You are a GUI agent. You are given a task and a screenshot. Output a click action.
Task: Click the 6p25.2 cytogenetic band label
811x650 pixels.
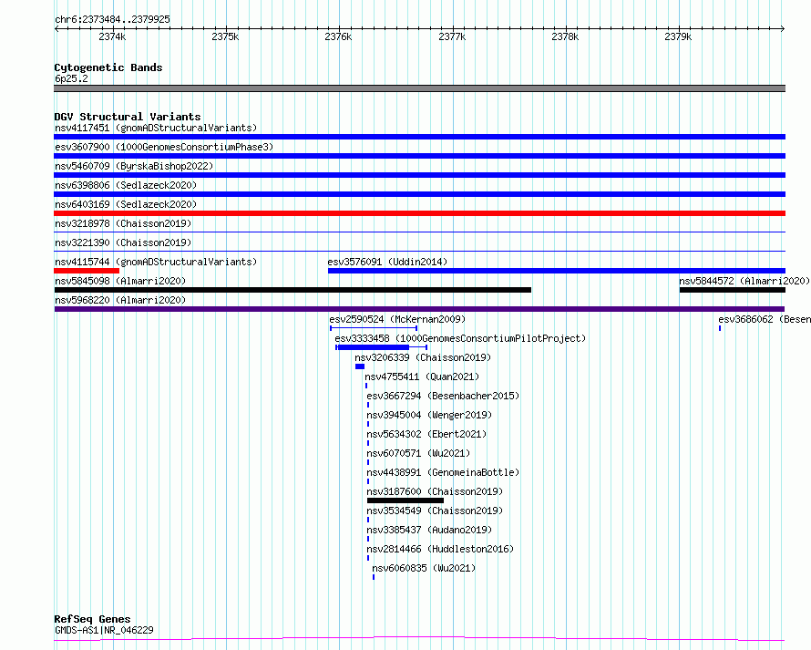[71, 78]
